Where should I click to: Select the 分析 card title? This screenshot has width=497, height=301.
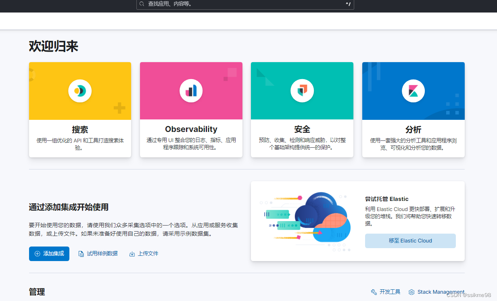click(413, 130)
